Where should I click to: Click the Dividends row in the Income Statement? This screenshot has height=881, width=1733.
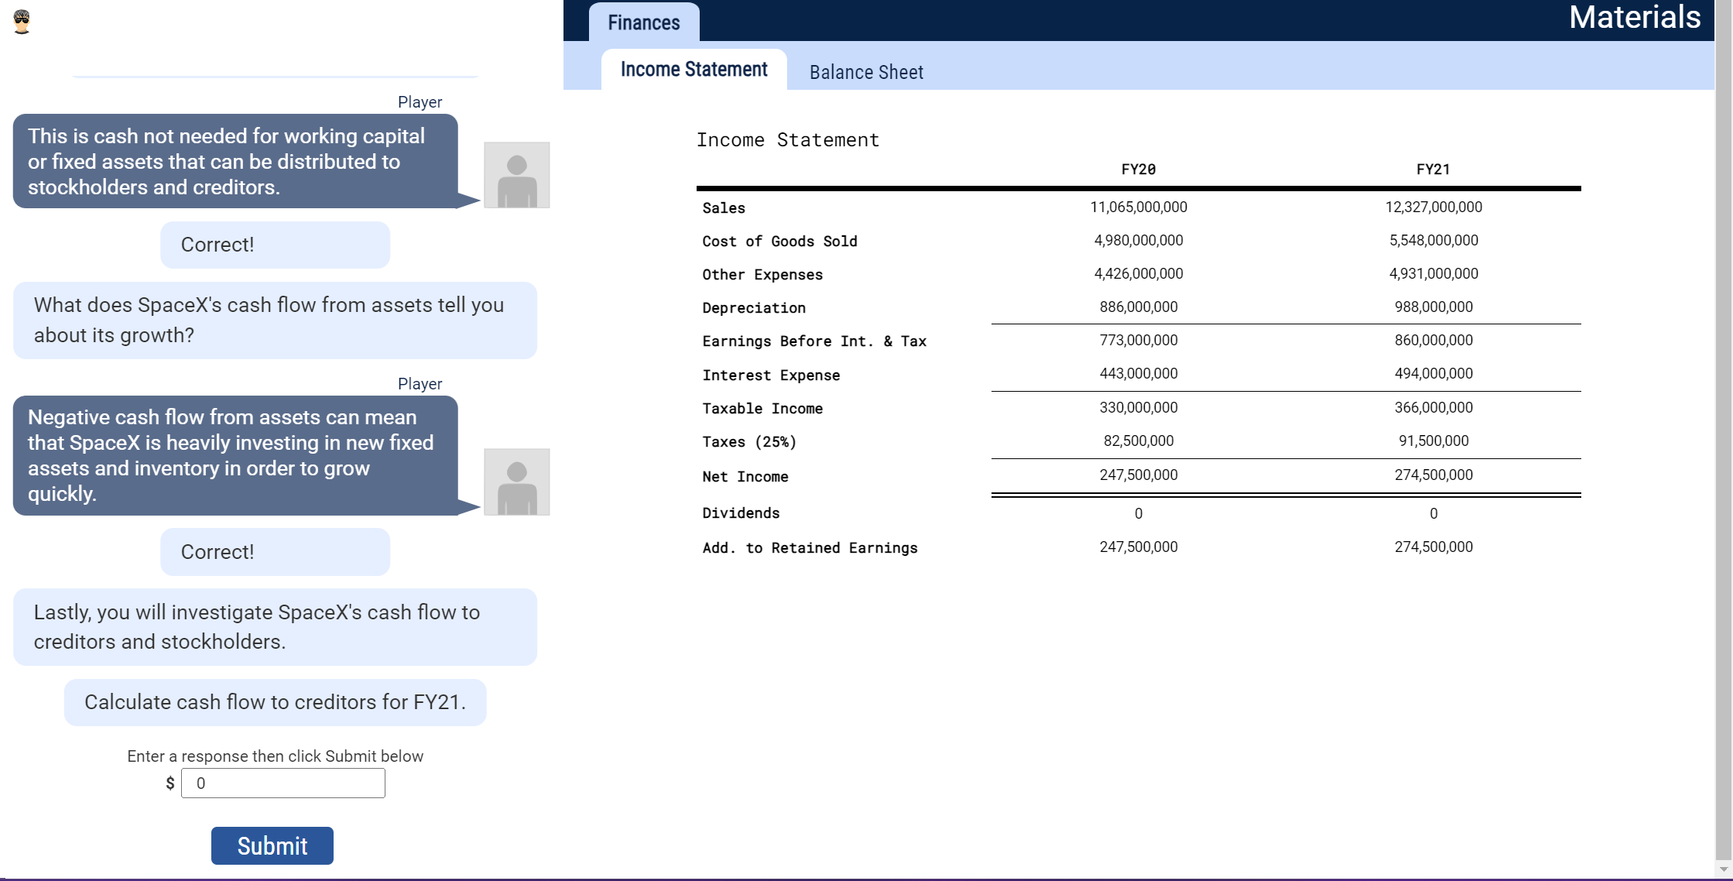tap(740, 512)
